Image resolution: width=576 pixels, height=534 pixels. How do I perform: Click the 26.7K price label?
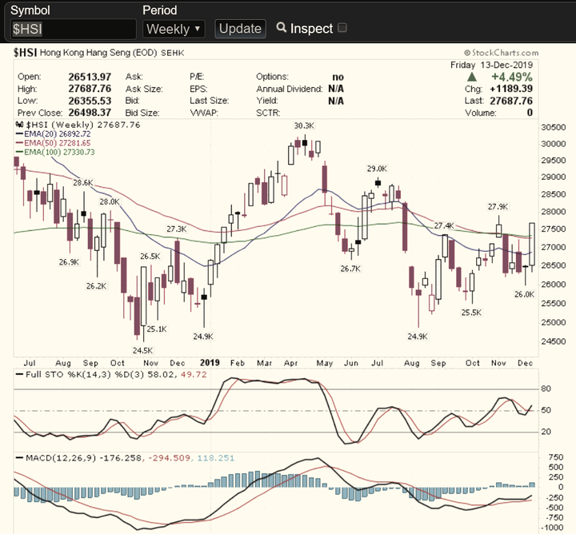pos(350,269)
